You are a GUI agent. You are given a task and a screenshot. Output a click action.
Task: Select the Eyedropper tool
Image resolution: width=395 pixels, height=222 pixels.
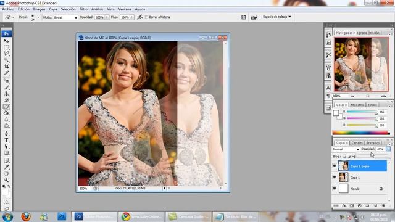[x=7, y=167]
